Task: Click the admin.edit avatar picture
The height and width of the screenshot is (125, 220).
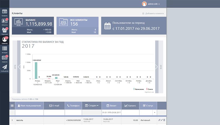Action: [x=144, y=4]
